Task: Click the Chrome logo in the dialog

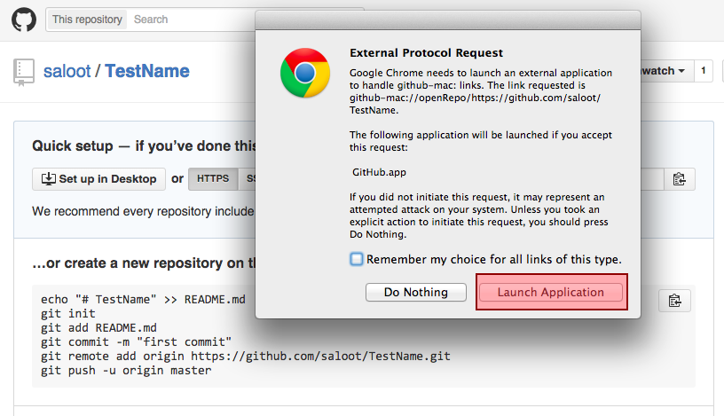Action: point(304,73)
